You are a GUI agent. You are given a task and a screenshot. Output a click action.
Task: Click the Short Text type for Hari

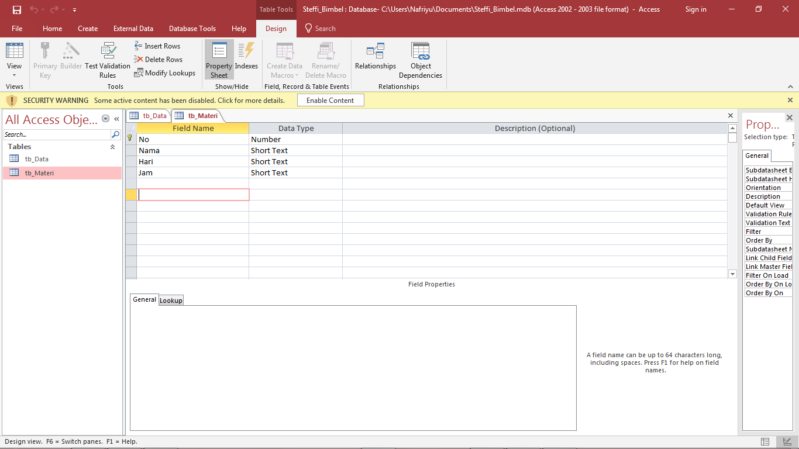295,162
